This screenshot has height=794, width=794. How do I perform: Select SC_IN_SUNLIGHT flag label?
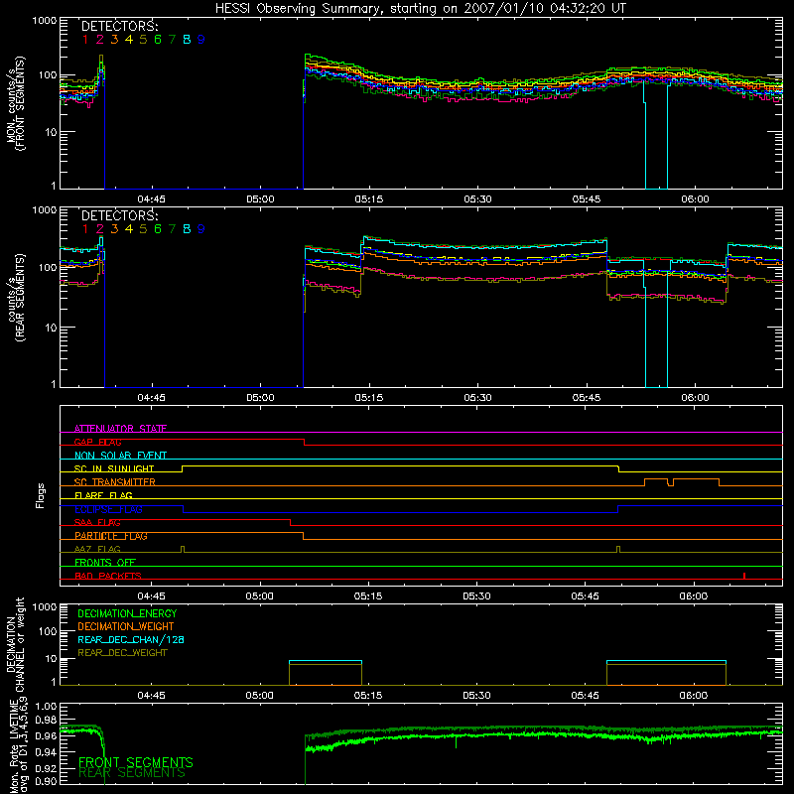tap(114, 468)
